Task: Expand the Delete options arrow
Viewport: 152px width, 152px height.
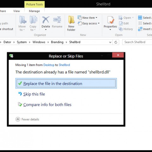Action: point(46,30)
